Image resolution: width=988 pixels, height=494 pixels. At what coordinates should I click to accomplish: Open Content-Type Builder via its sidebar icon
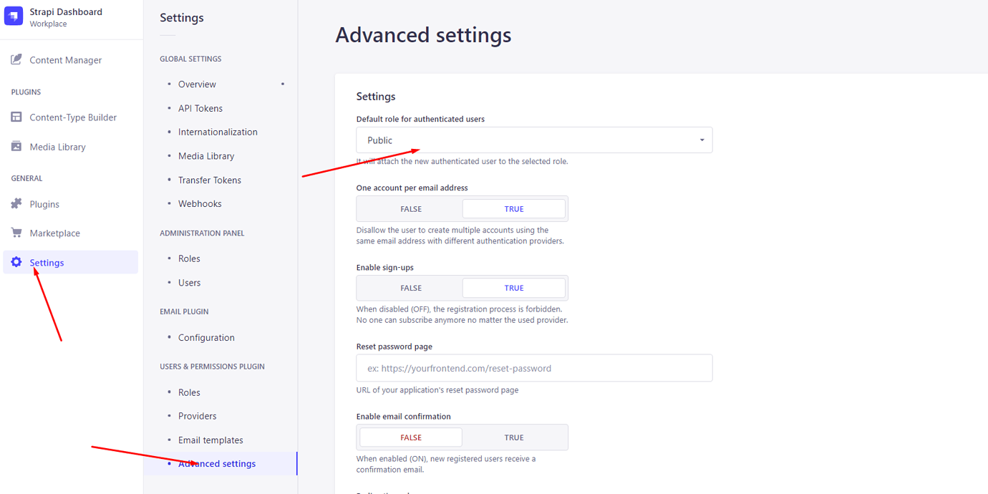tap(16, 117)
